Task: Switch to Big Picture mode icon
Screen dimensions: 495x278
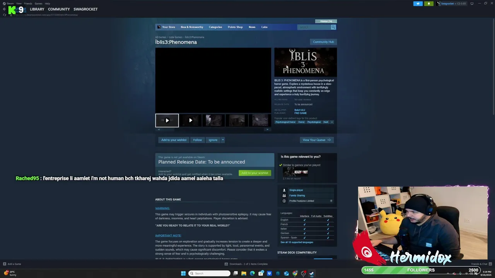Action: [x=472, y=3]
